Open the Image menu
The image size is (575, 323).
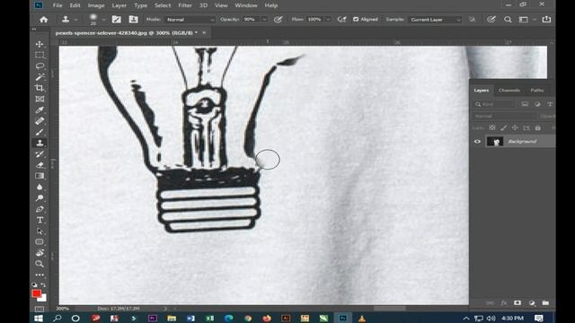pos(96,5)
